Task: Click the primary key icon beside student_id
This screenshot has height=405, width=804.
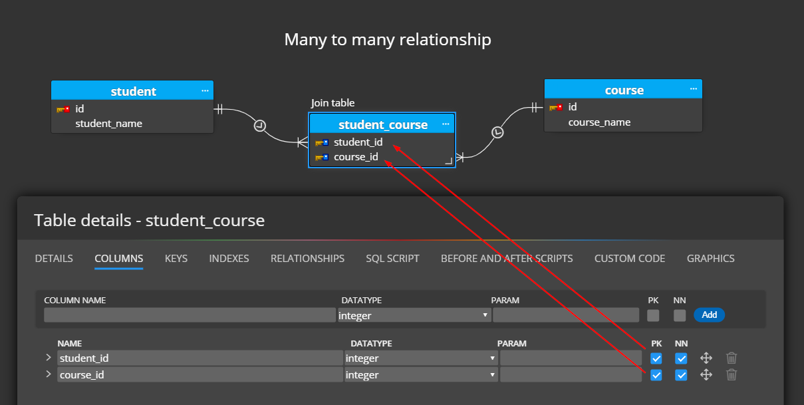Action: click(x=322, y=142)
